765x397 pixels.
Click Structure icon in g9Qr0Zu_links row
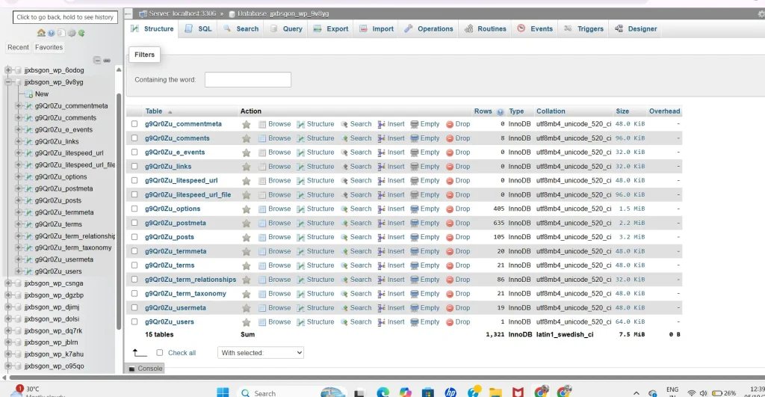coord(300,167)
